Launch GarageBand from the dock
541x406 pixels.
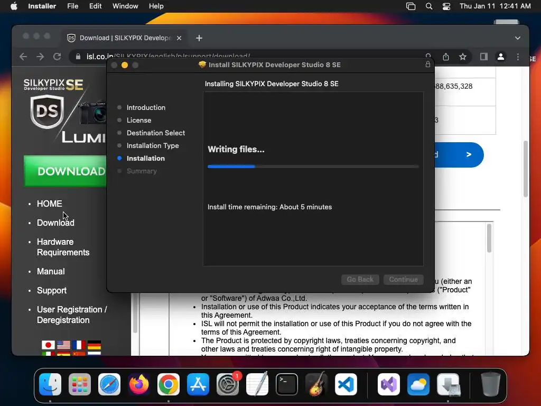[316, 384]
